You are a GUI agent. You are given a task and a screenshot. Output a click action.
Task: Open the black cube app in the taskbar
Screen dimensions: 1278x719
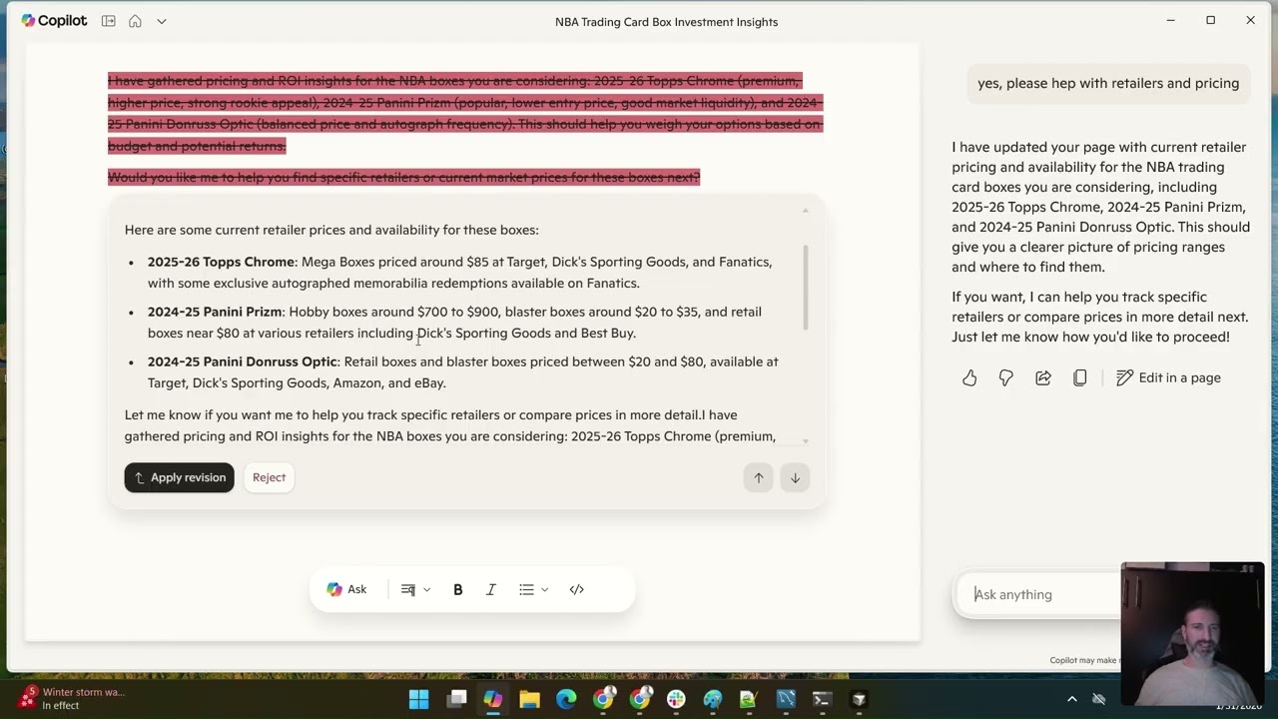859,699
